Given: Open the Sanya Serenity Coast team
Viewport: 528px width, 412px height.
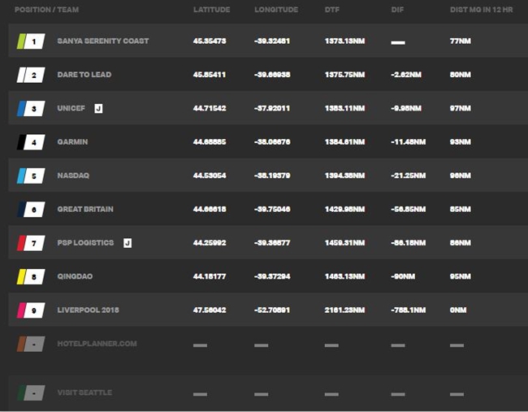Looking at the screenshot, I should point(103,41).
